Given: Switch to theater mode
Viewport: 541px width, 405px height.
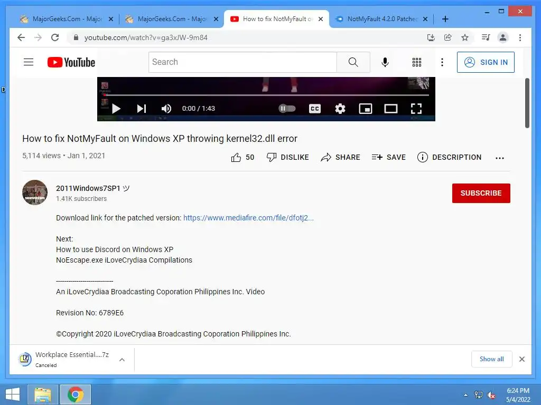Looking at the screenshot, I should (x=391, y=109).
